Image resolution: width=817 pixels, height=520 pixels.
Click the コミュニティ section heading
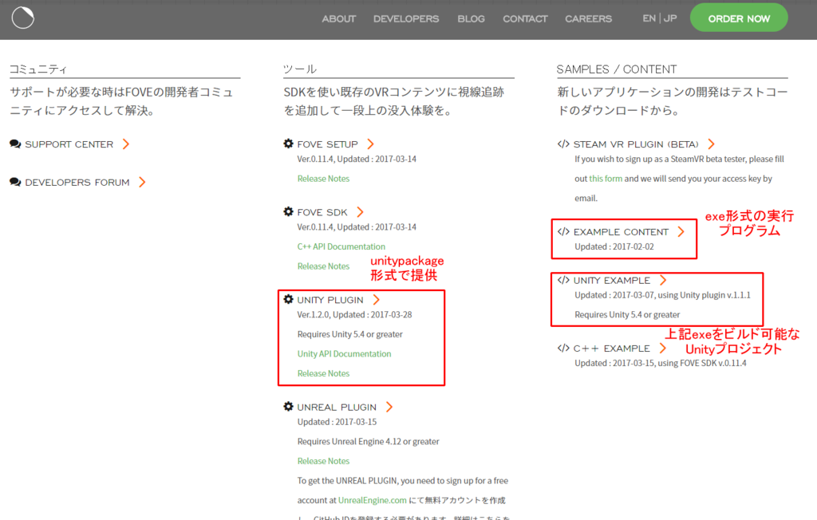coord(38,69)
